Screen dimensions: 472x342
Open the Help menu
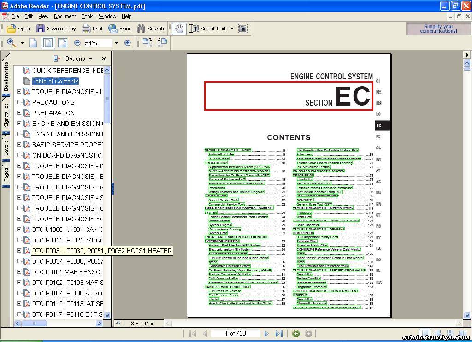pyautogui.click(x=127, y=16)
